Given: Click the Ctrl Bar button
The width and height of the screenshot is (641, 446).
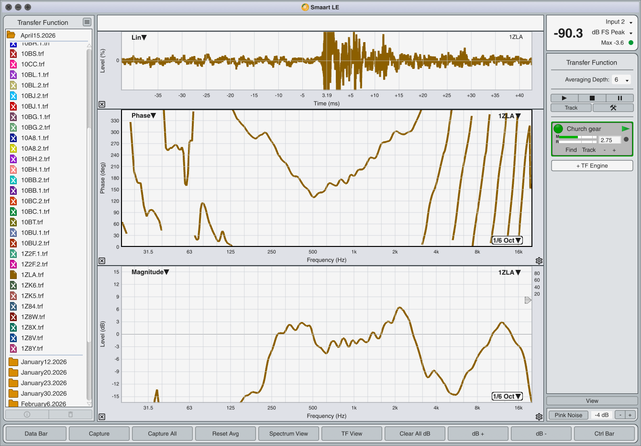Looking at the screenshot, I should coord(604,434).
